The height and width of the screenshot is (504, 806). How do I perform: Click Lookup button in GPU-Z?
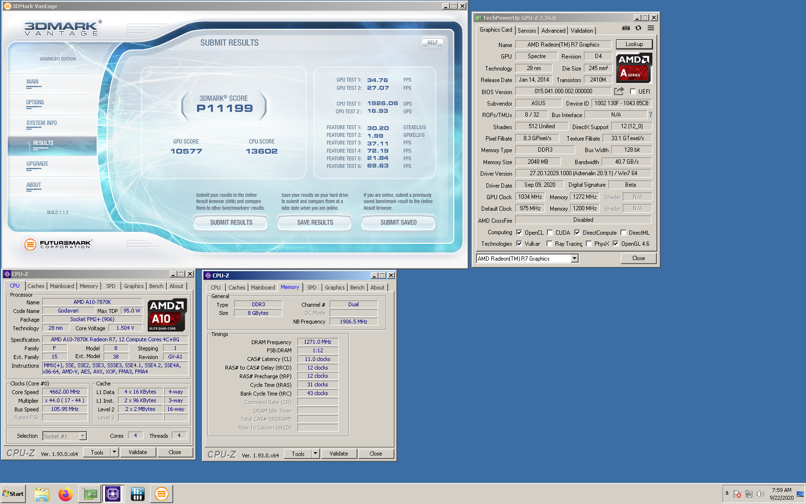coord(634,44)
